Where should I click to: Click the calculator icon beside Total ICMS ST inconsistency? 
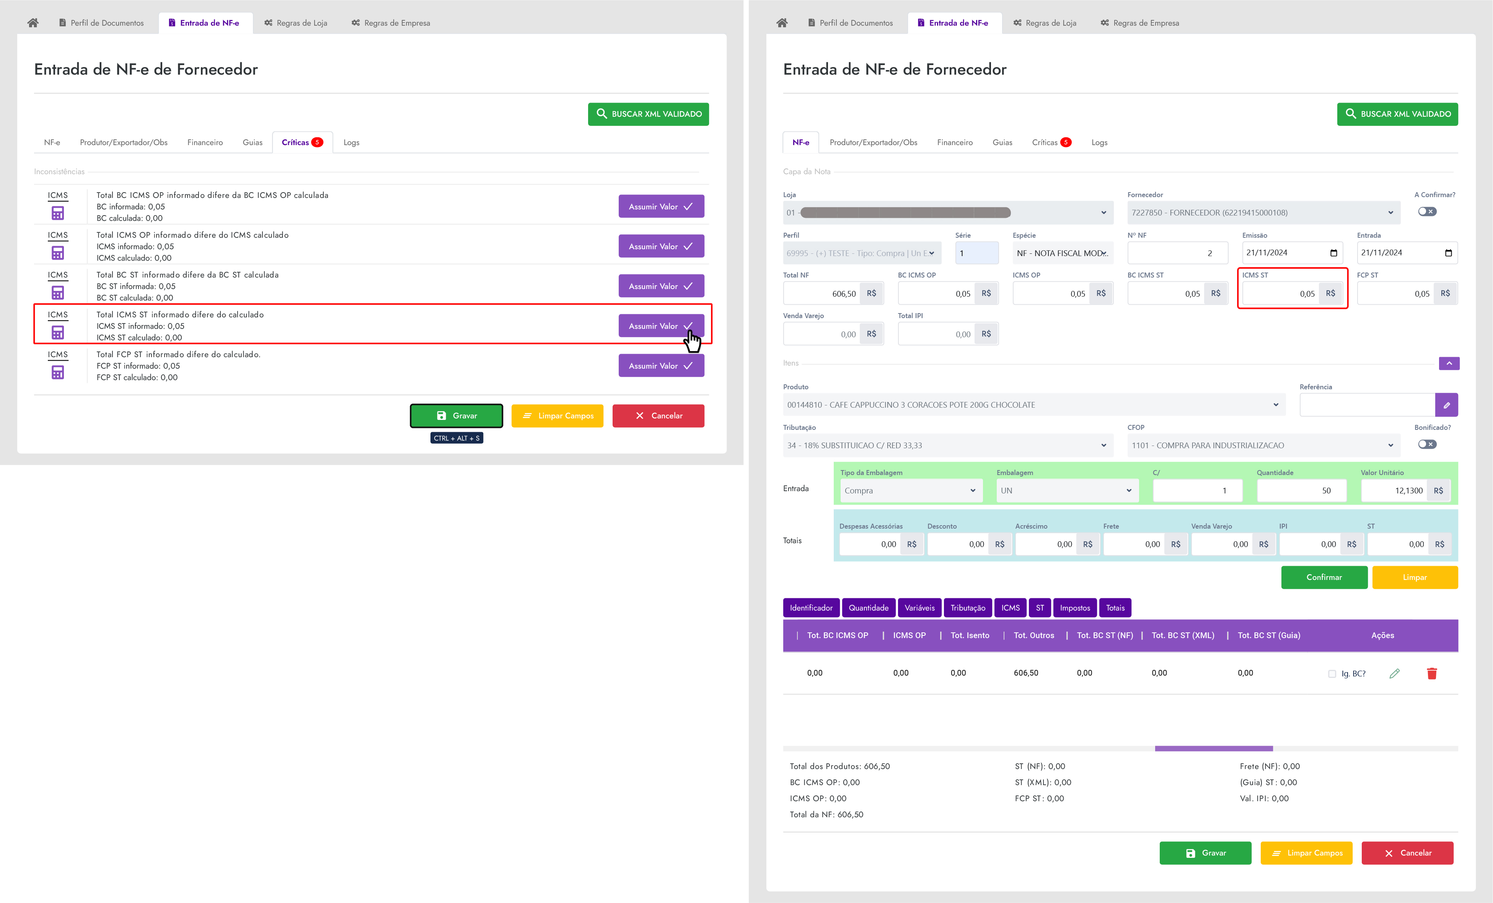tap(57, 332)
